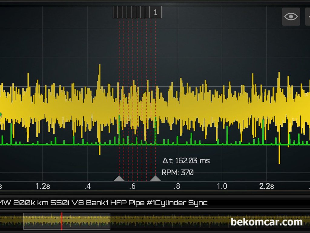This screenshot has height=233, width=310.
Task: Toggle the eye visibility button
Action: 291,16
